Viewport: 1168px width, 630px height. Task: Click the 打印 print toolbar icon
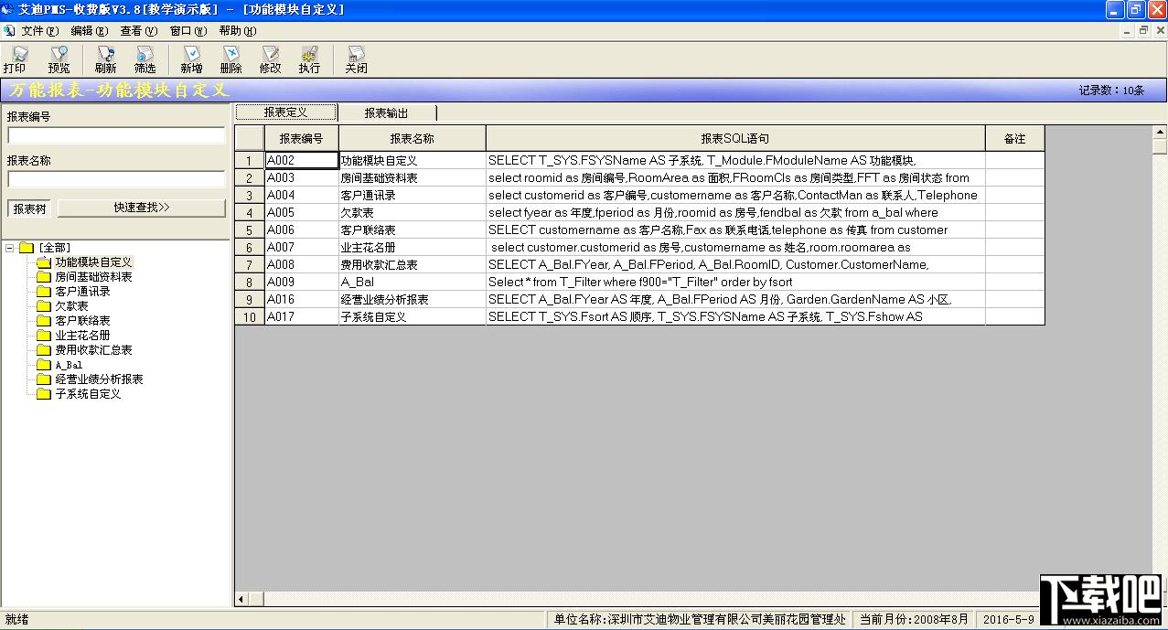[15, 59]
